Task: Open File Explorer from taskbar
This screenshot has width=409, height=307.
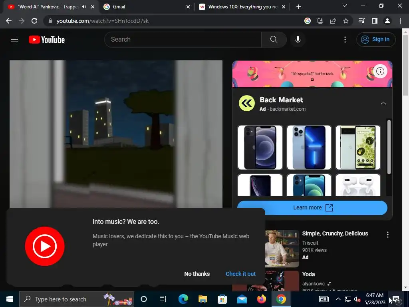Action: 203,299
